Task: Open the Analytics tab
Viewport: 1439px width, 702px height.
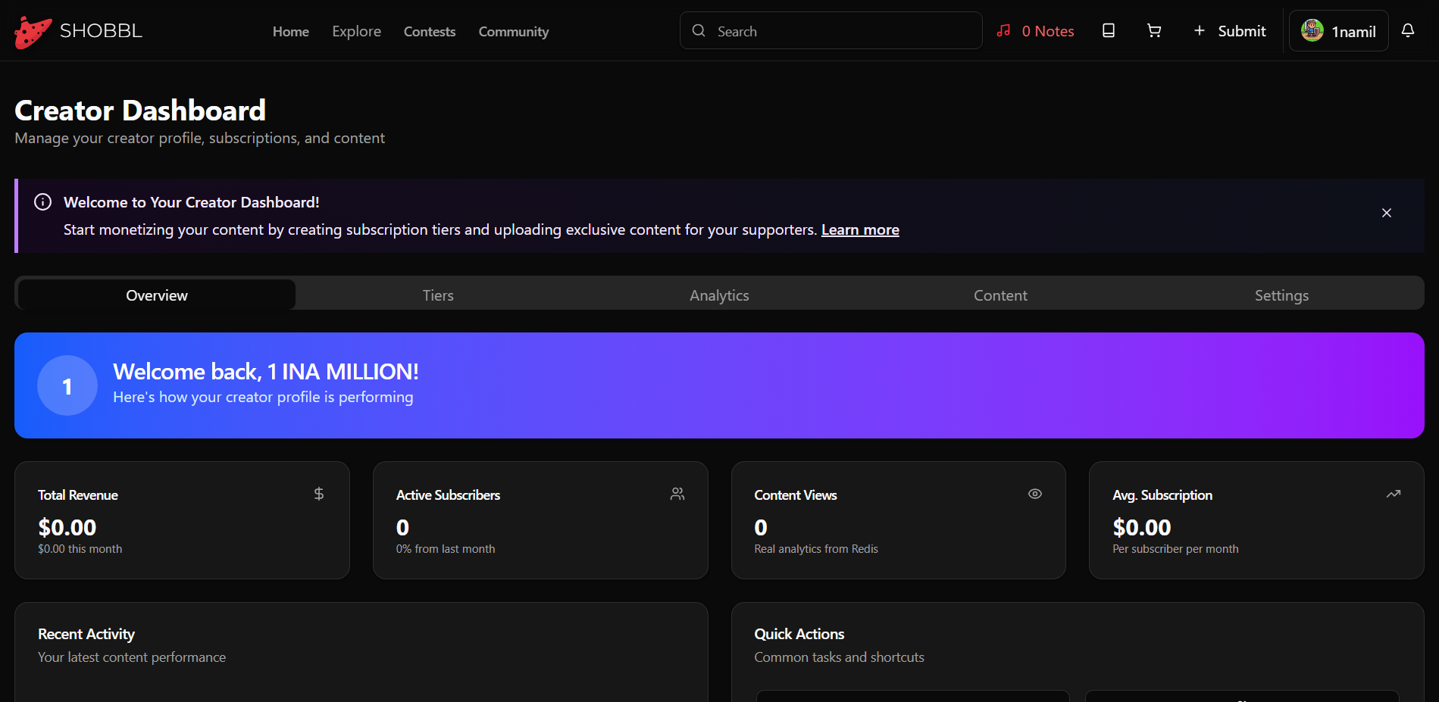Action: [x=718, y=295]
